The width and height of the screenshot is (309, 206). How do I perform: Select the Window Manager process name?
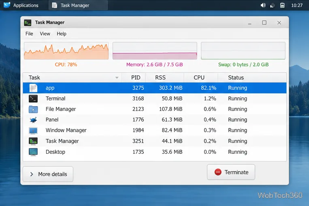coord(66,130)
